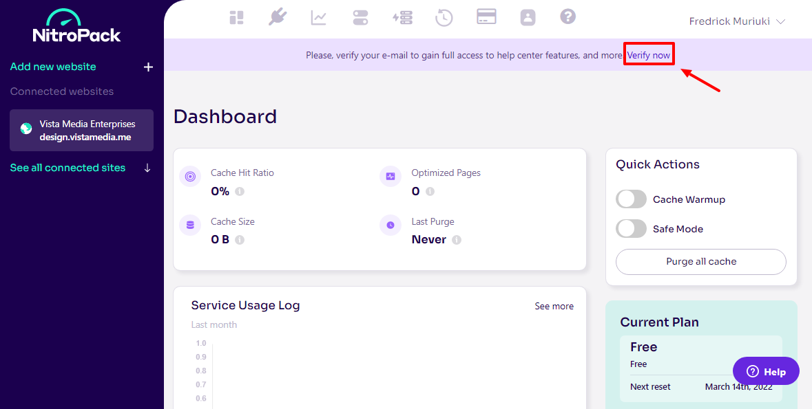This screenshot has width=812, height=409.
Task: Turn on the Safe Mode switch
Action: pyautogui.click(x=631, y=229)
